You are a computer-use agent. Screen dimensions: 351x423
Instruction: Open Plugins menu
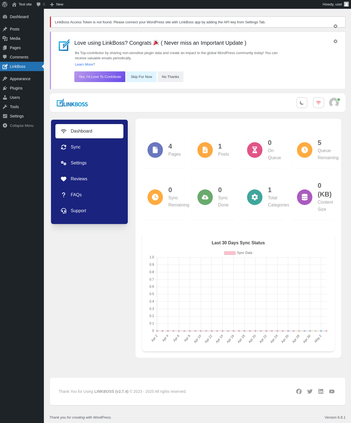pos(22,88)
